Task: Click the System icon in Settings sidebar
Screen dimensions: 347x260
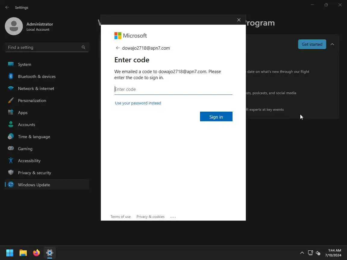Action: pyautogui.click(x=11, y=64)
